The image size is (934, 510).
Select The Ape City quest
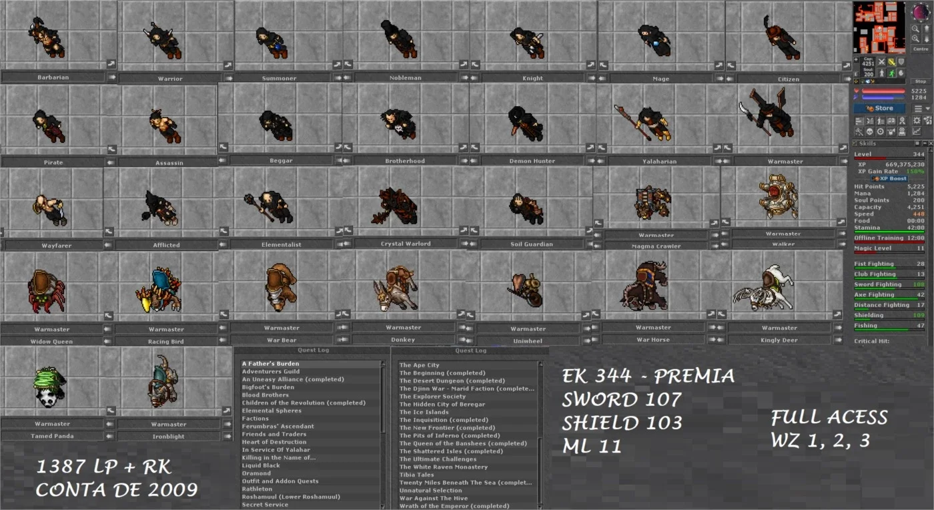[468, 365]
